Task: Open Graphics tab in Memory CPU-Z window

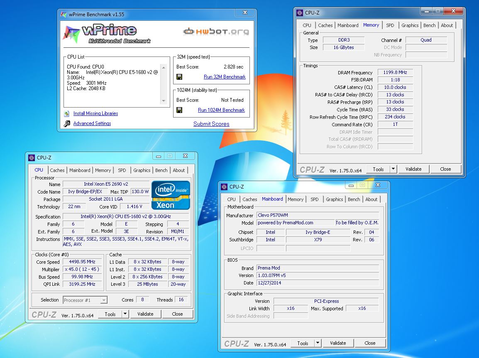Action: [x=410, y=25]
